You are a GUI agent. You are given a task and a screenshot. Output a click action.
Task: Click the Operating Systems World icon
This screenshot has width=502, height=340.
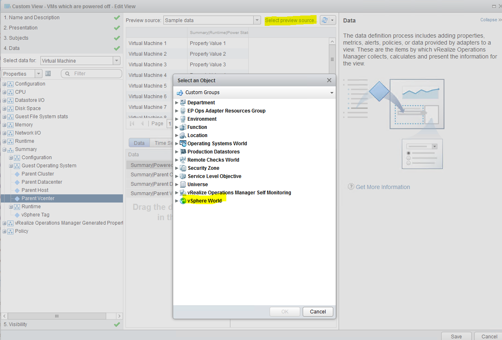coord(183,144)
